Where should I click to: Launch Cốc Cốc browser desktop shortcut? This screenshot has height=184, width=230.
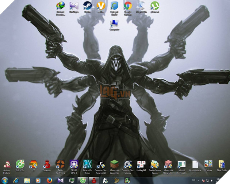tap(20, 166)
